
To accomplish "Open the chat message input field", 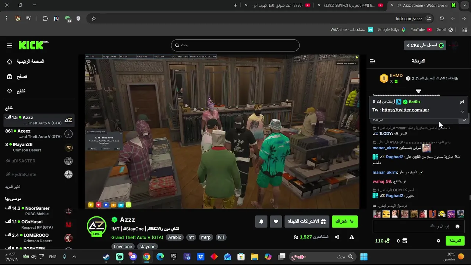I will point(419,226).
